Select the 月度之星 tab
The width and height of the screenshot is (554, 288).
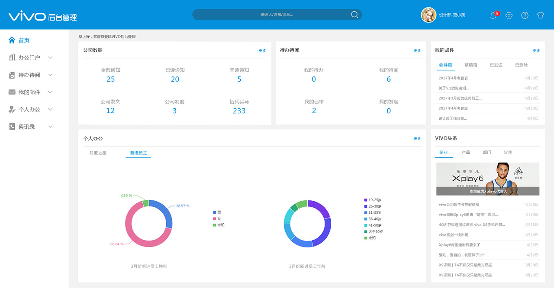coord(98,153)
